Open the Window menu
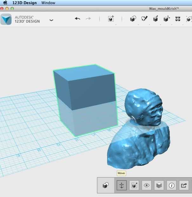 (x=48, y=3)
